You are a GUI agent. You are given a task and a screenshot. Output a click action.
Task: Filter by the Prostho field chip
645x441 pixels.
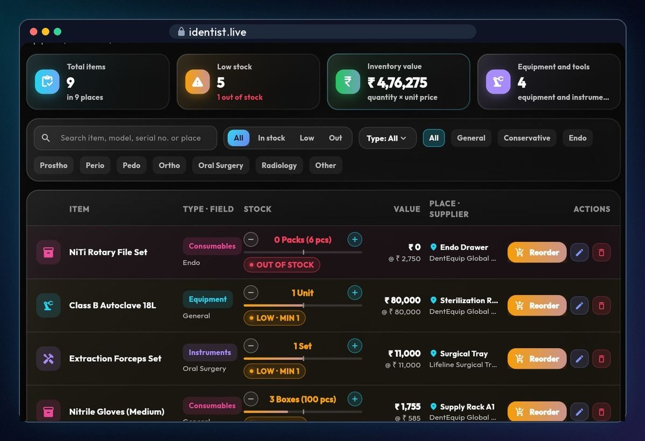click(x=54, y=166)
